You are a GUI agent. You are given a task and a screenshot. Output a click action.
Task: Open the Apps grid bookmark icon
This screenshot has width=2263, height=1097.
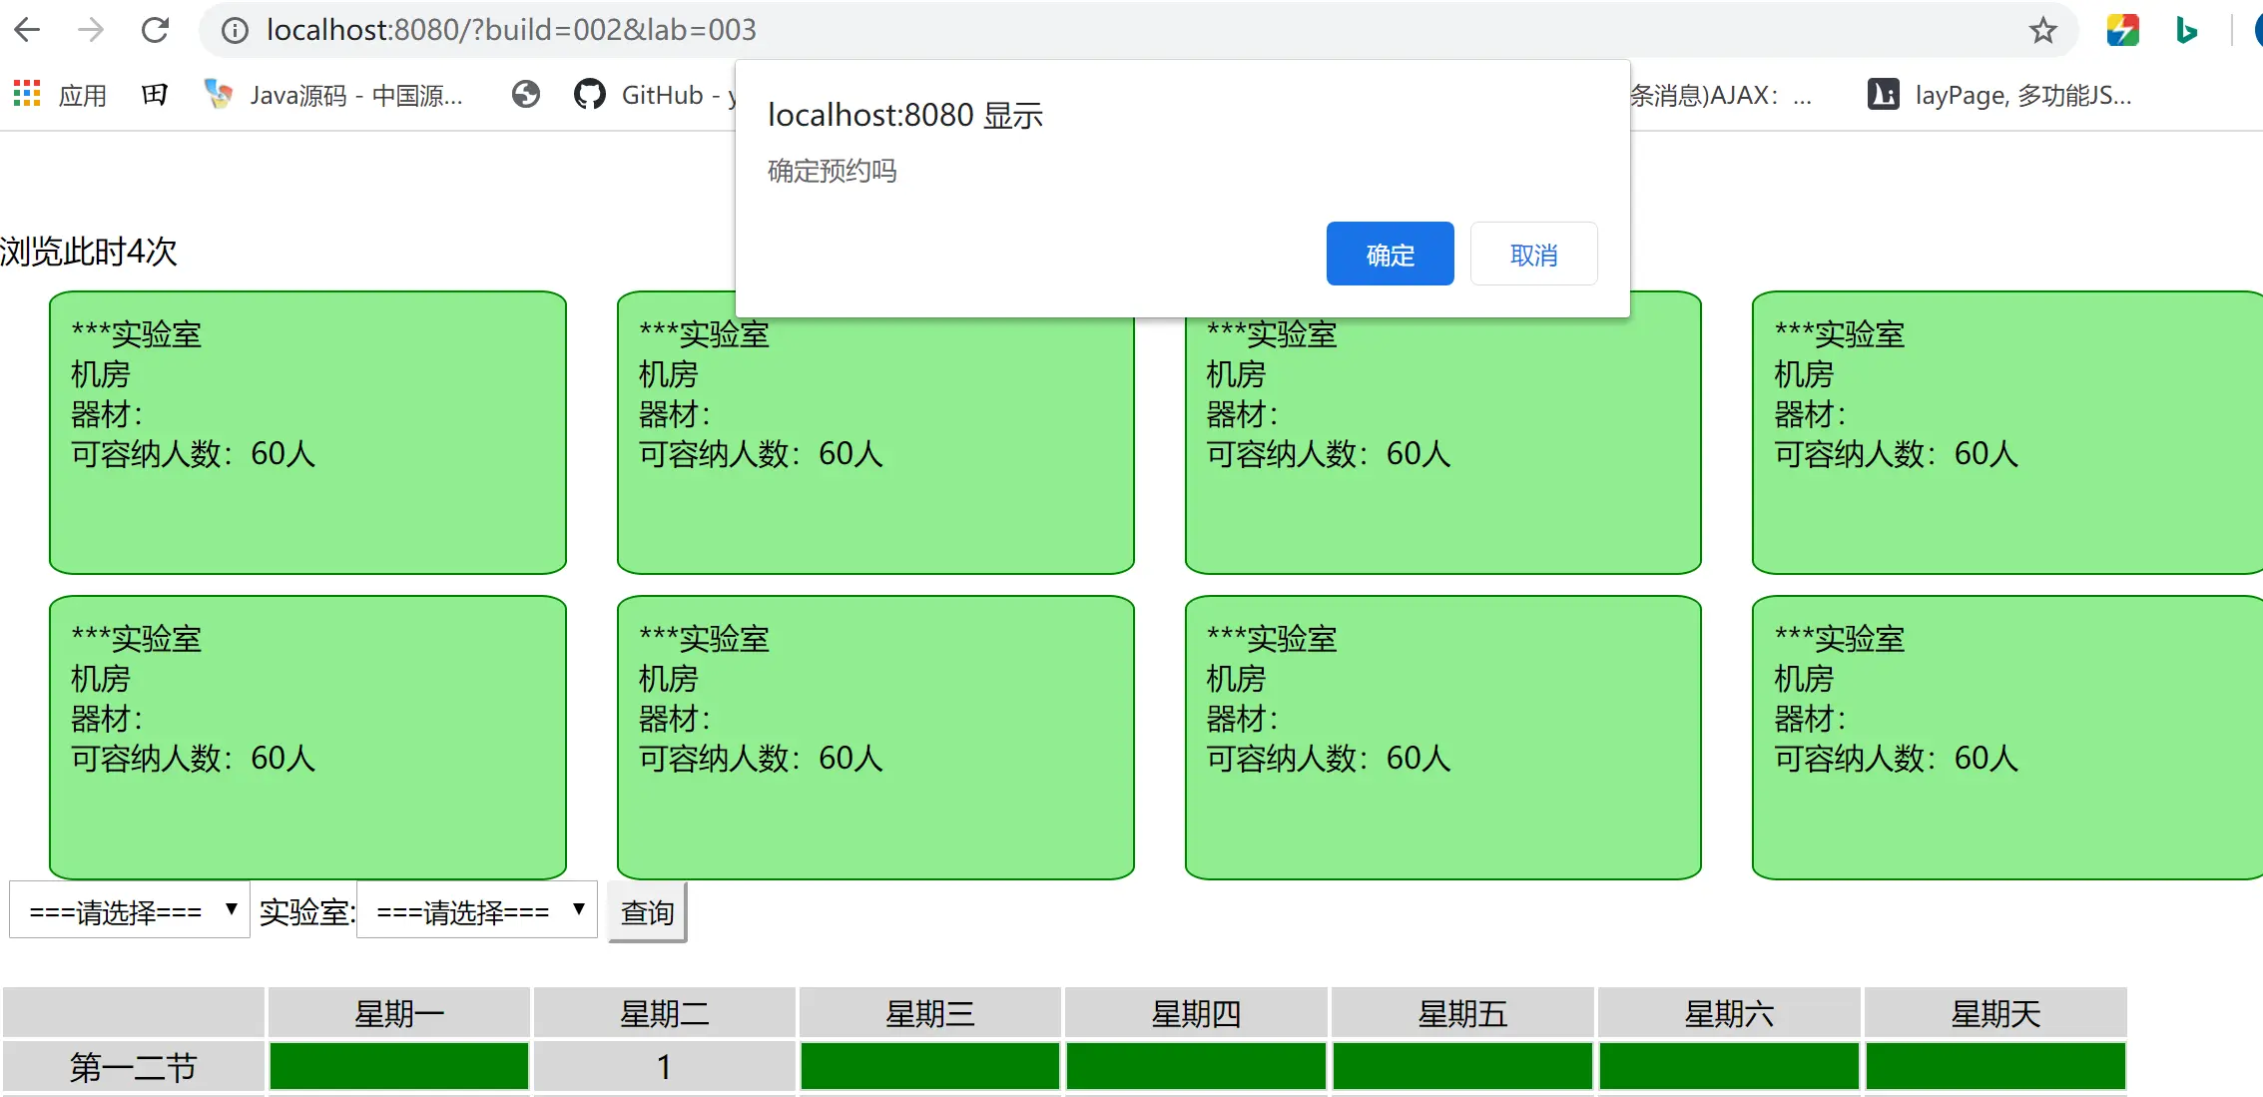(x=27, y=94)
